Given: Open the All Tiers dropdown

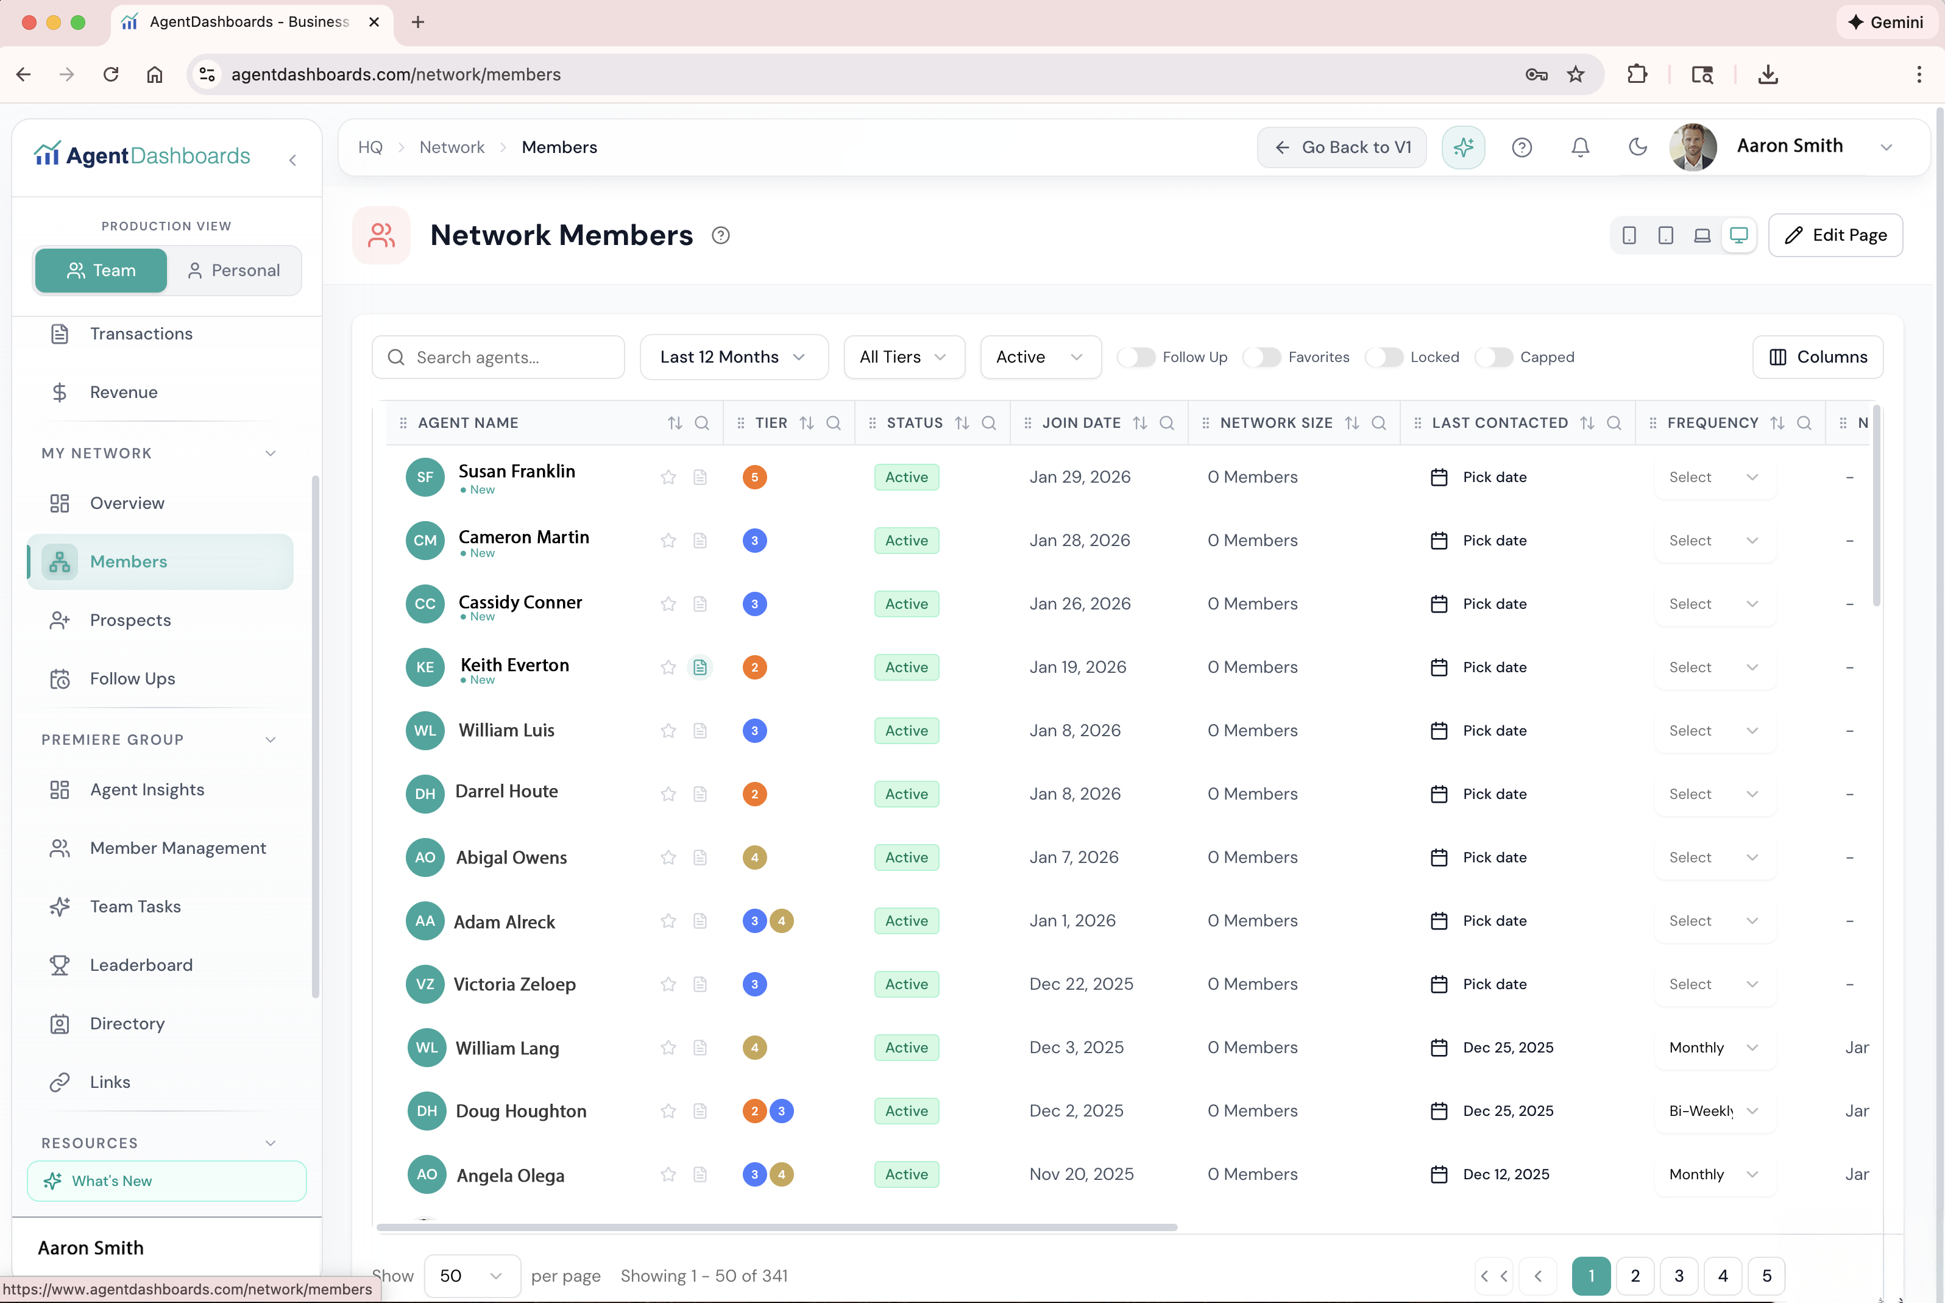Looking at the screenshot, I should point(903,357).
